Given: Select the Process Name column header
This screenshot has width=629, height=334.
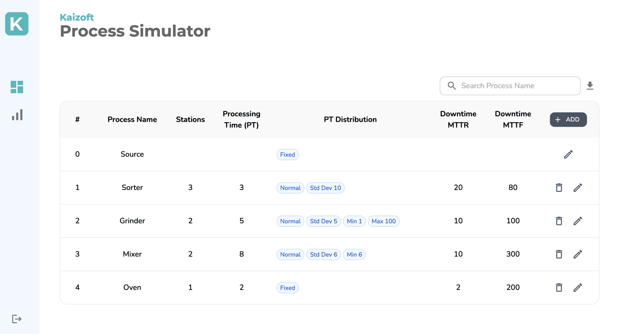Looking at the screenshot, I should coord(132,119).
